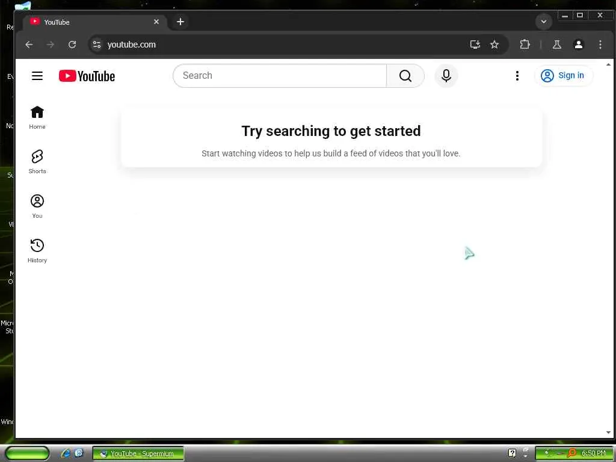Image resolution: width=616 pixels, height=462 pixels.
Task: Open the green Start button
Action: point(27,454)
